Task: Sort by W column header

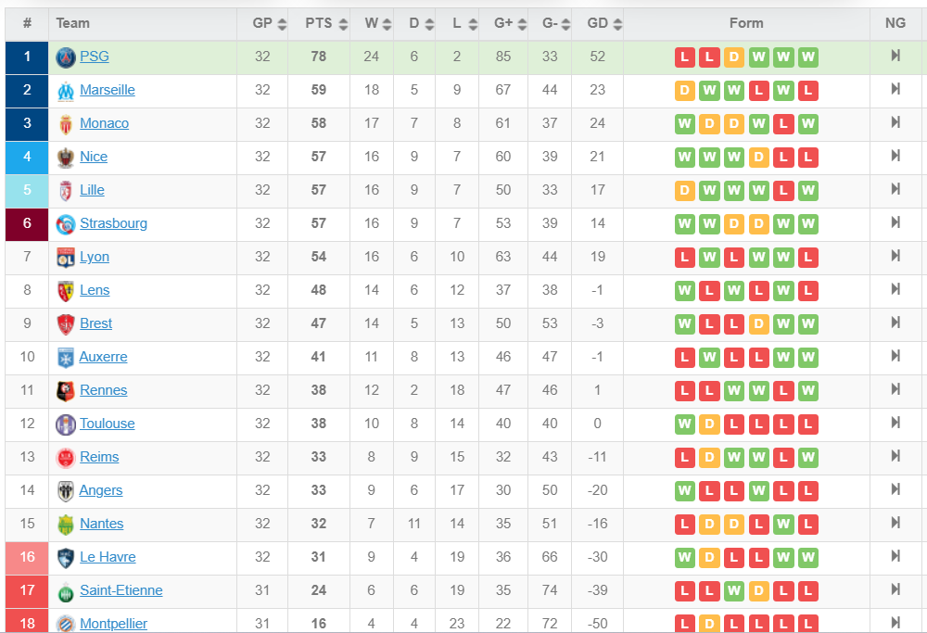Action: 372,24
